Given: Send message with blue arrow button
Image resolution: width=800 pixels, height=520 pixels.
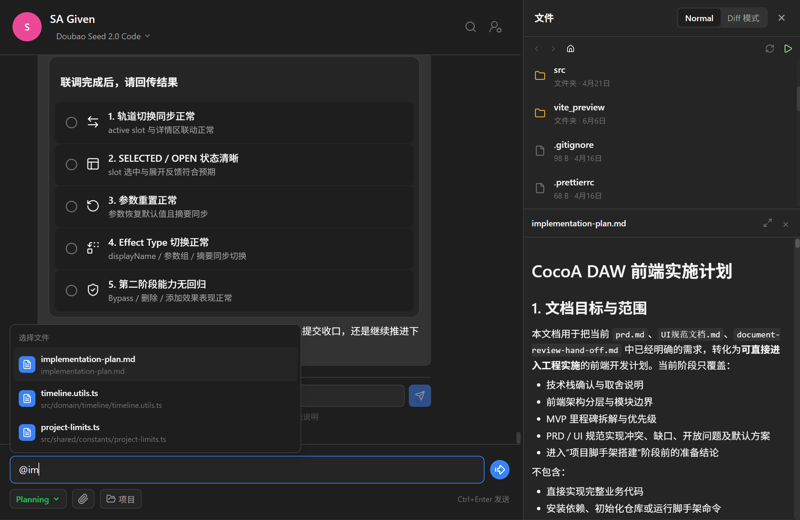Looking at the screenshot, I should tap(499, 470).
